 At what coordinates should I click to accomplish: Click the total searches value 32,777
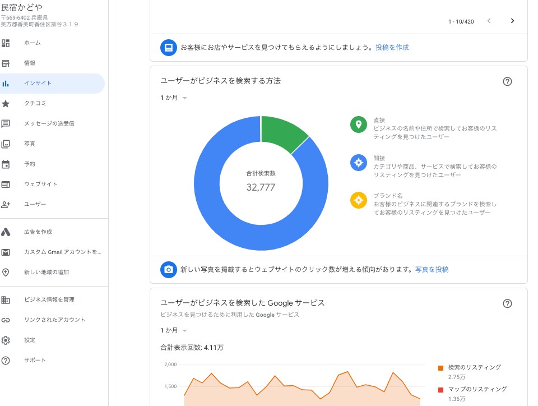261,187
